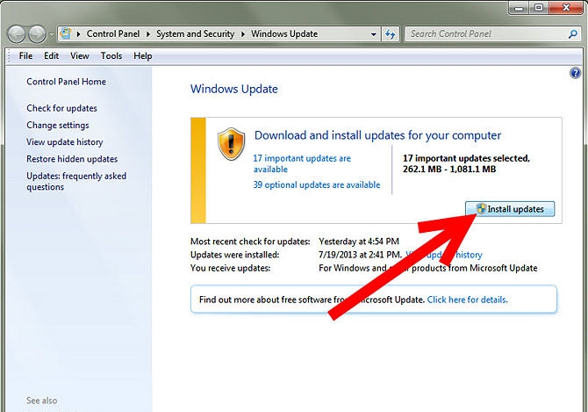Open the File menu
Viewport: 588px width, 412px height.
click(25, 56)
